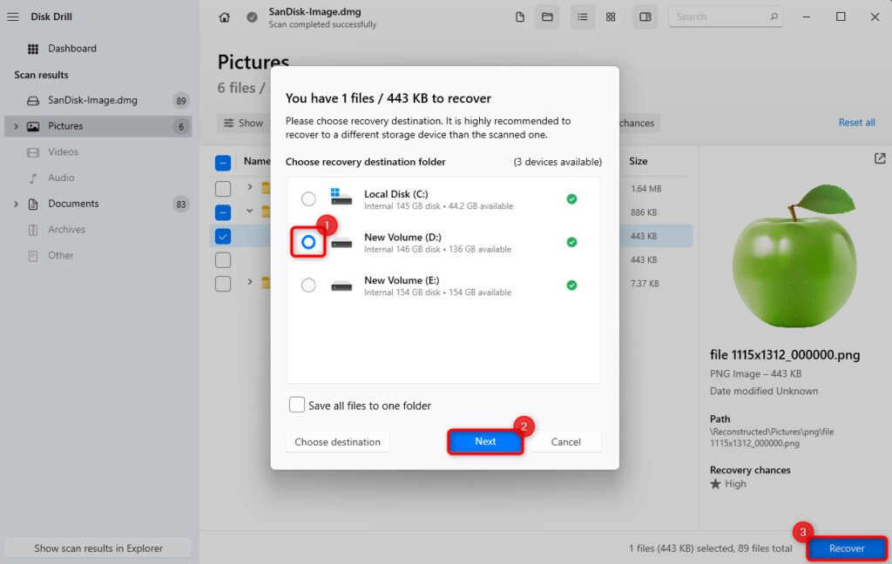Click the Search input field
The width and height of the screenshot is (892, 564).
pos(719,17)
